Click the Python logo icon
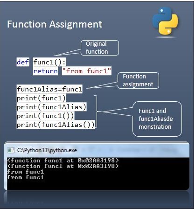This screenshot has width=195, height=210. tap(166, 21)
